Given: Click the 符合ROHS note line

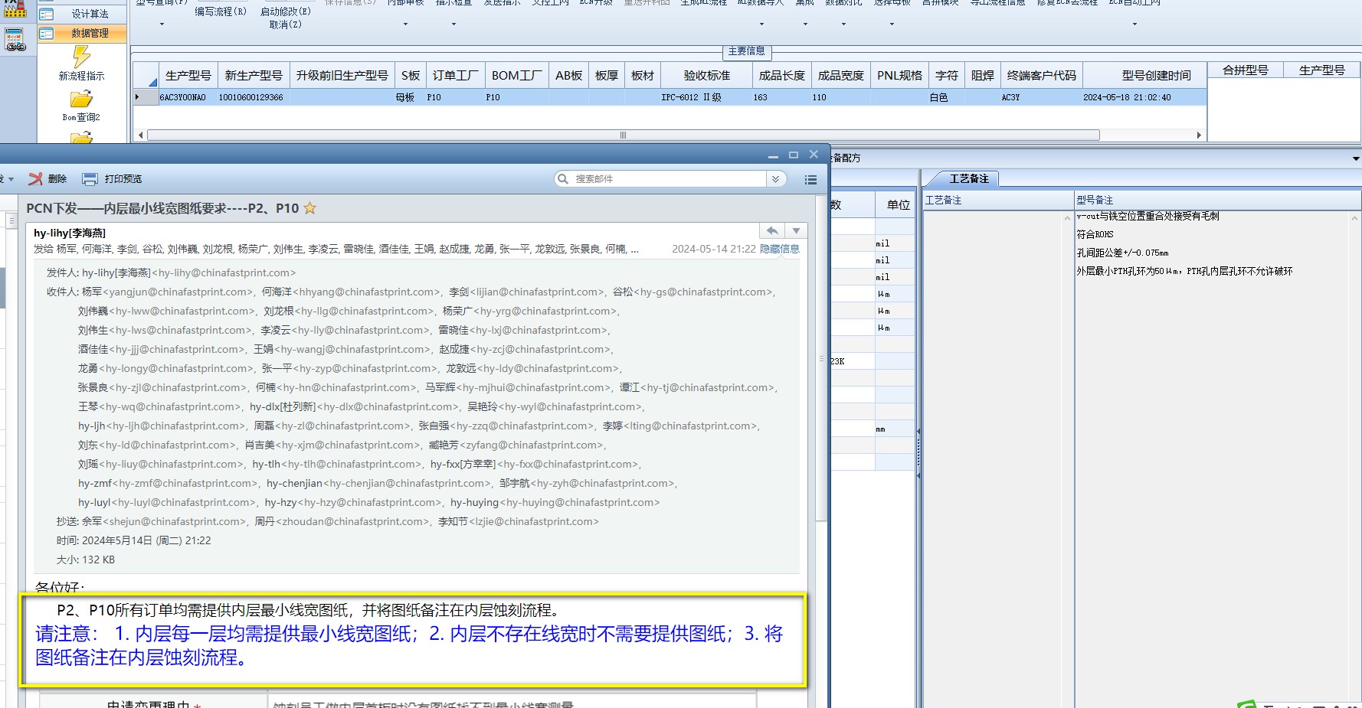Looking at the screenshot, I should click(x=1095, y=234).
